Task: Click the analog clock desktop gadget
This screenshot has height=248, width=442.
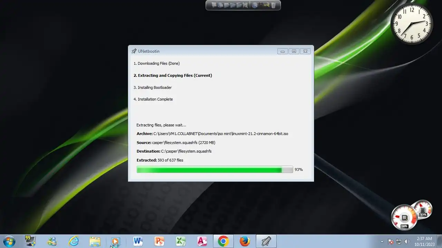Action: [412, 24]
